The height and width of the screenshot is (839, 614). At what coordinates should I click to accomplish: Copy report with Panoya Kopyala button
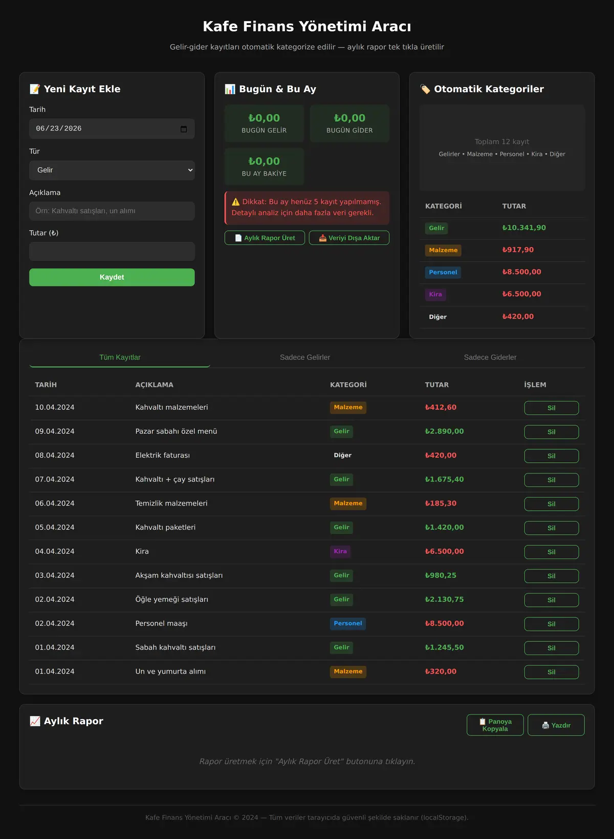[x=495, y=725]
